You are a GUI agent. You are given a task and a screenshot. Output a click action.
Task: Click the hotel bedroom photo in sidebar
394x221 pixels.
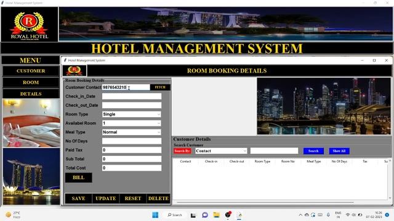(x=31, y=123)
